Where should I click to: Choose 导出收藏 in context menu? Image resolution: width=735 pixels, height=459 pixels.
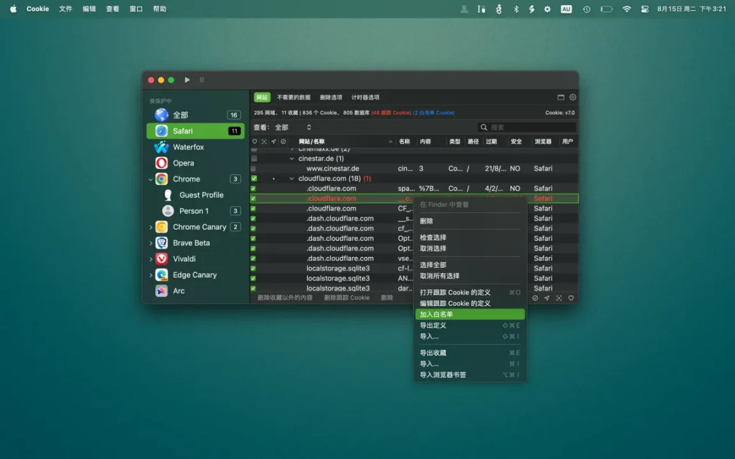tap(470, 353)
